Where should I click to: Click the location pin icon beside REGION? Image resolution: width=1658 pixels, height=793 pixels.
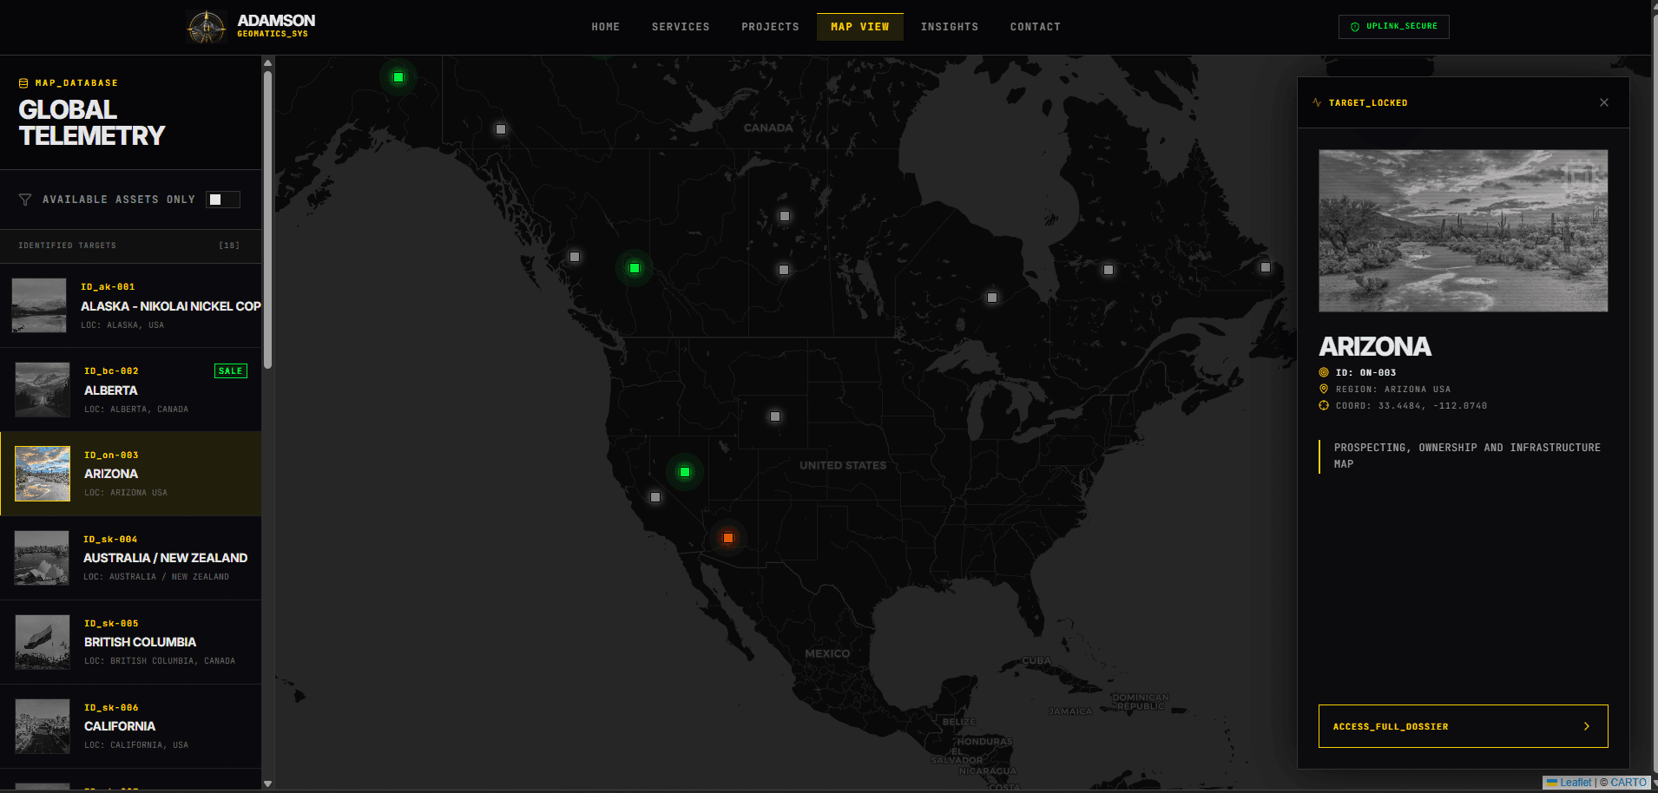point(1324,389)
